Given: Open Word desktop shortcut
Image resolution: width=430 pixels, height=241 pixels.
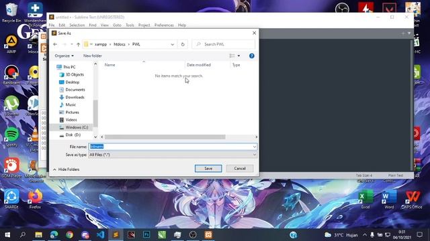Looking at the screenshot, I should click(x=389, y=199).
